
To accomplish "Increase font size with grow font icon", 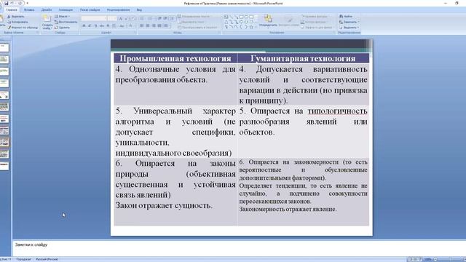I will [x=120, y=18].
